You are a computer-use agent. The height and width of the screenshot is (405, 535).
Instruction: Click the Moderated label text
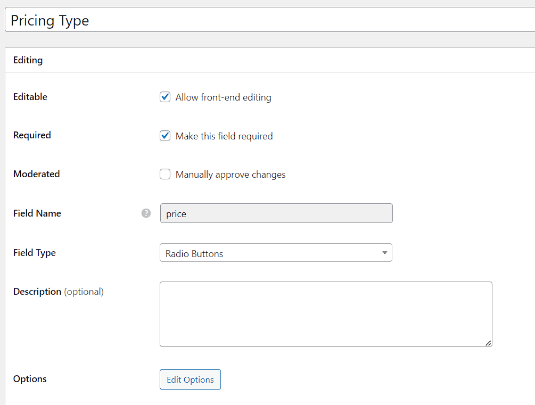36,174
